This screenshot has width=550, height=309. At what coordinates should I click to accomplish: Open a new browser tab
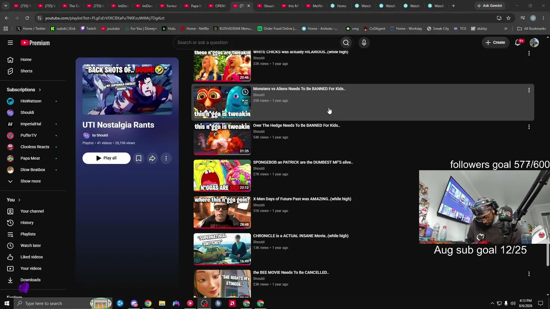453,6
